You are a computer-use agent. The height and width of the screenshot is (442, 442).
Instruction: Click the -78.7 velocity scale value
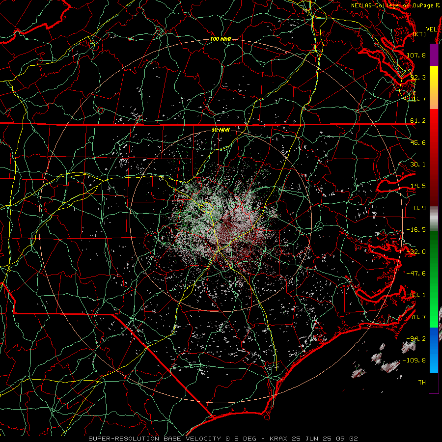click(x=416, y=317)
